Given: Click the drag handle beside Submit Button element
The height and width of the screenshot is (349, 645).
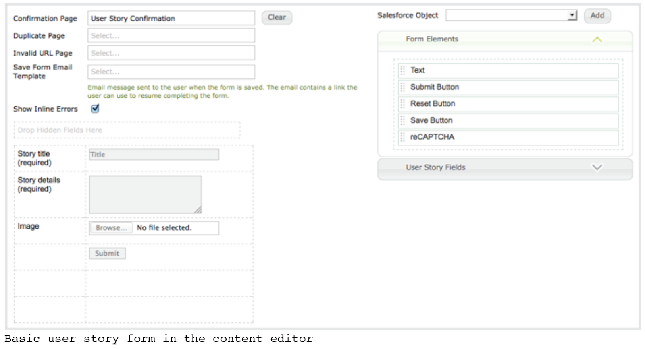Looking at the screenshot, I should (x=402, y=87).
